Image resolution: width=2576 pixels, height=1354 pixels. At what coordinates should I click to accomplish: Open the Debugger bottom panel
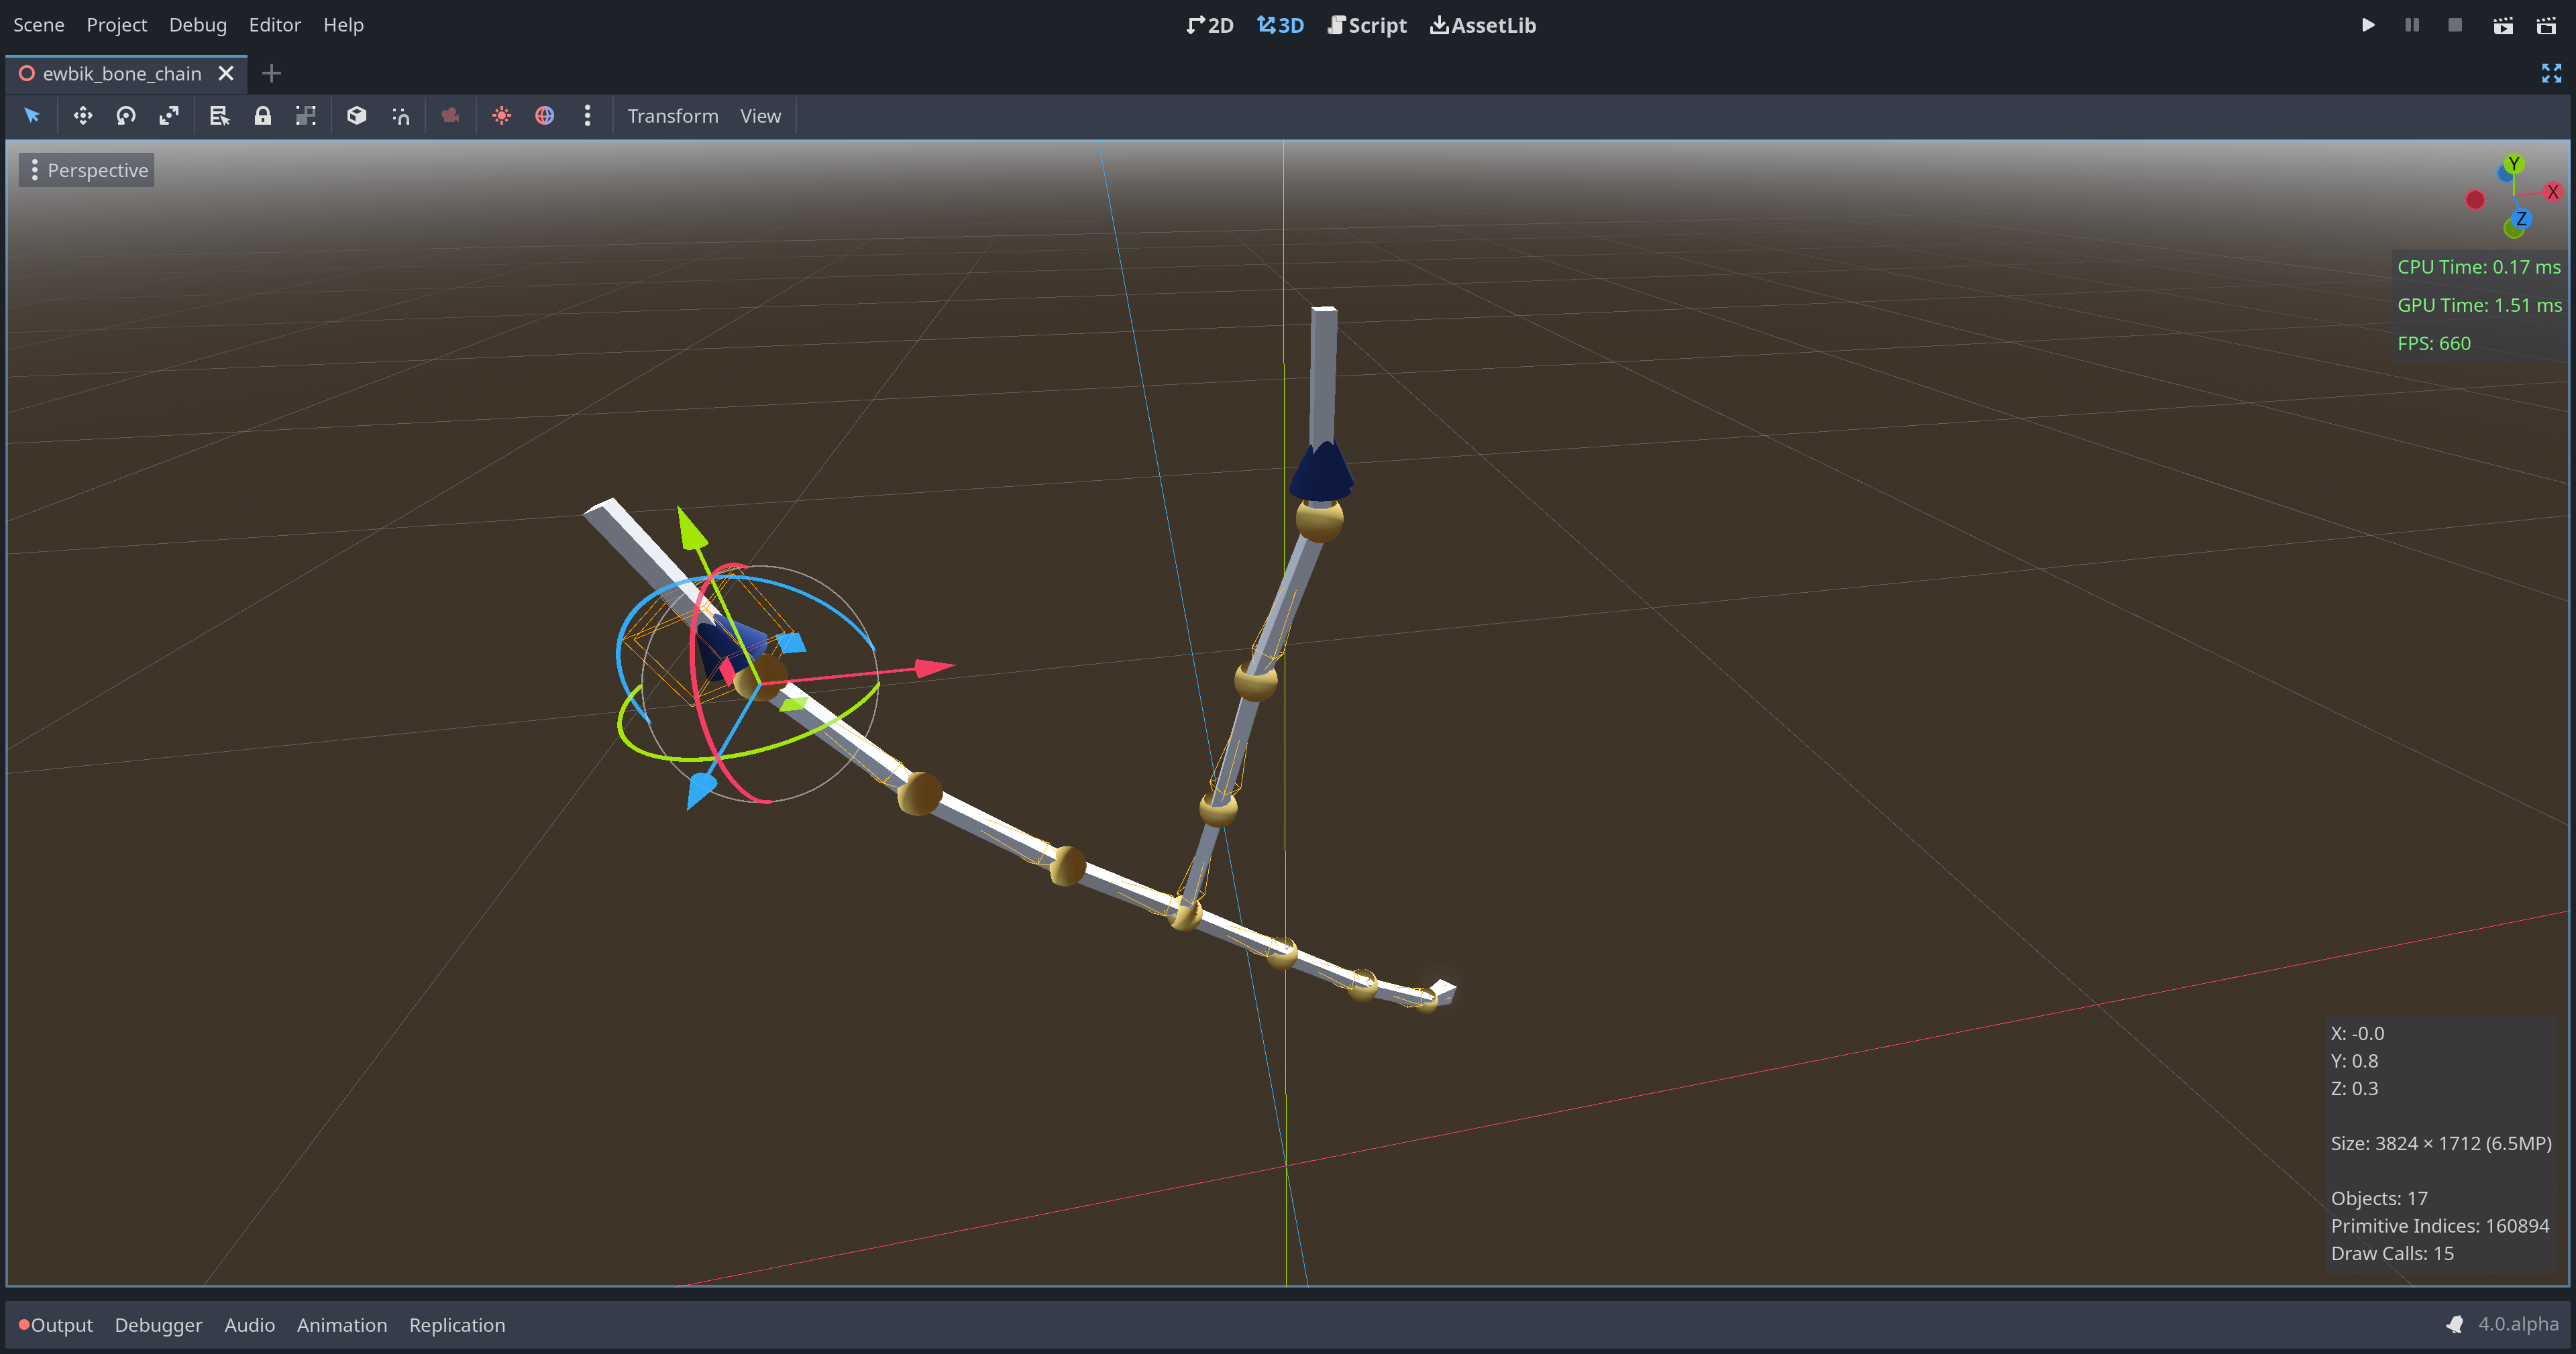(158, 1325)
